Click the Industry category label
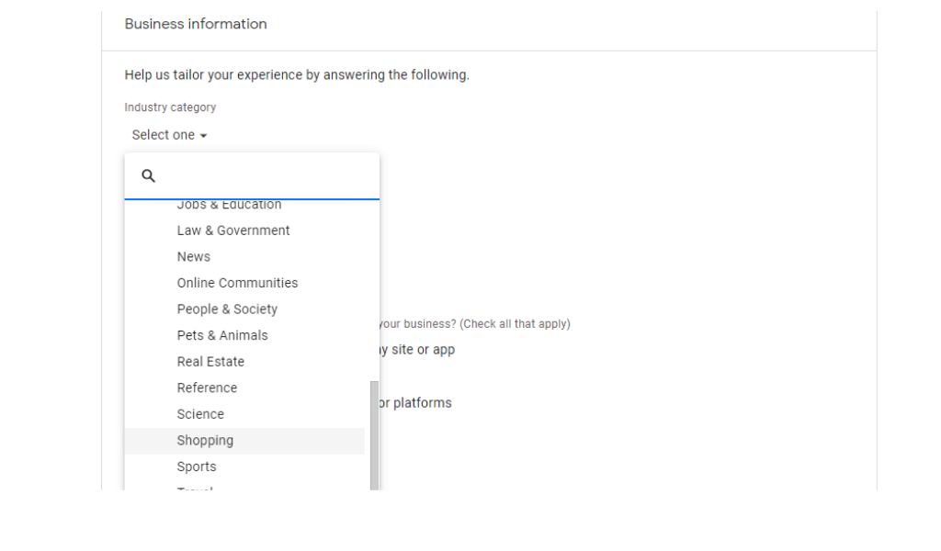The width and height of the screenshot is (941, 551). (170, 107)
